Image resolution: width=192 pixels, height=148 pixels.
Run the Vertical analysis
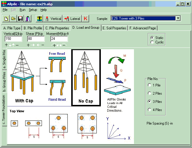(x=53, y=19)
